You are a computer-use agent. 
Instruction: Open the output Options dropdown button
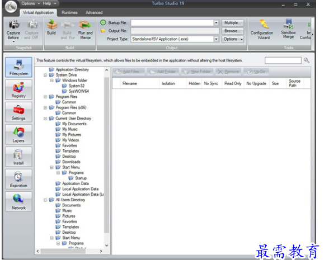(x=233, y=39)
